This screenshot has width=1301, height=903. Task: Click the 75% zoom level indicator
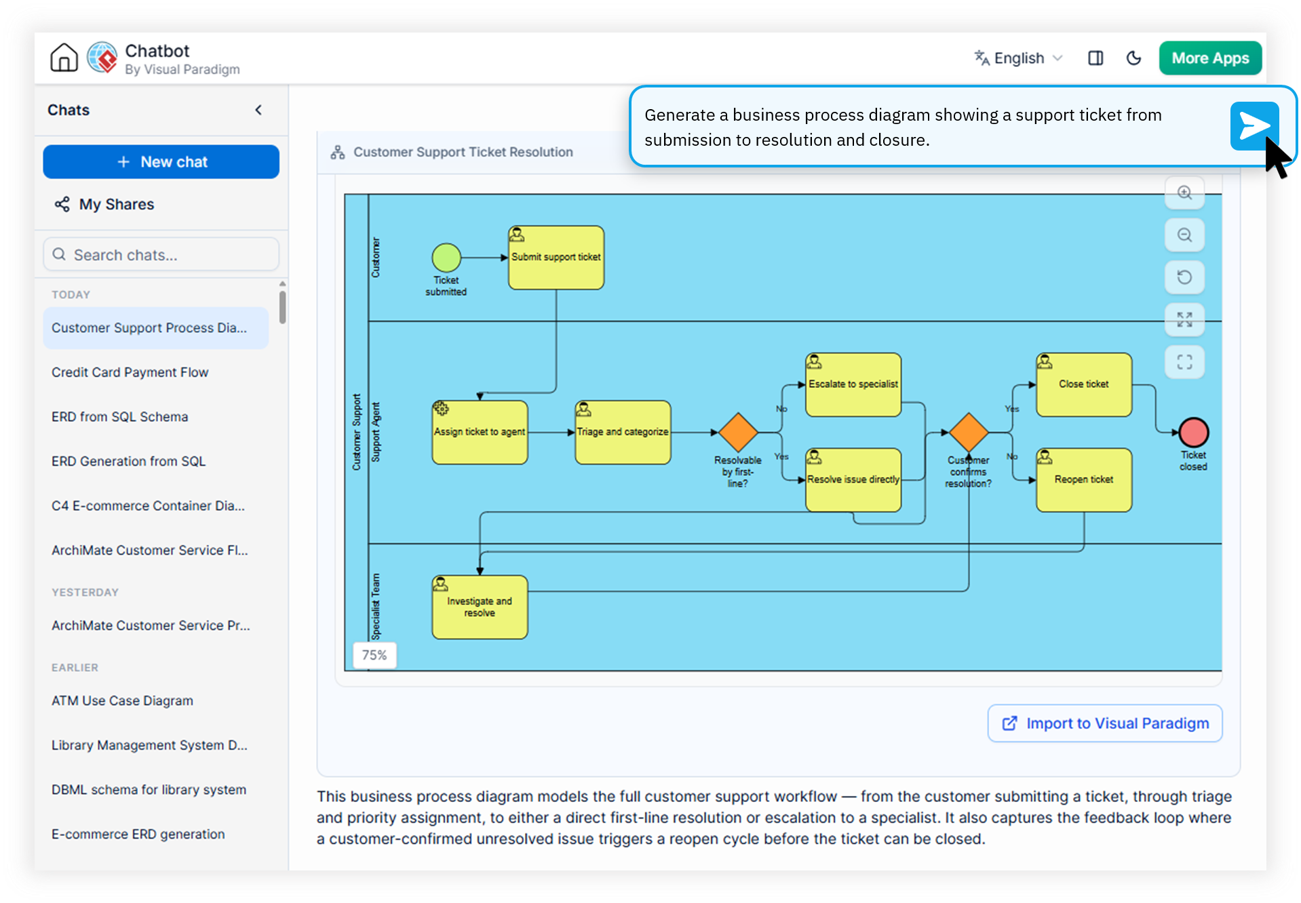(374, 656)
